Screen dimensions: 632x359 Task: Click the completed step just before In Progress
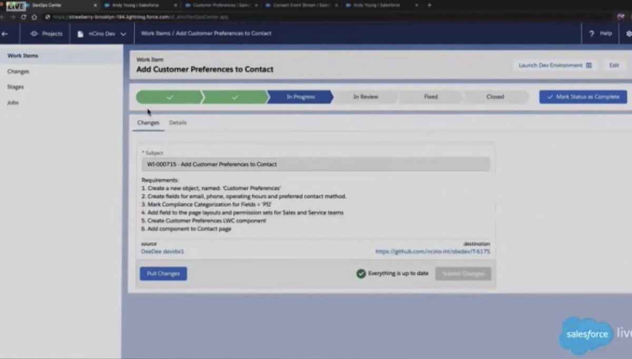[235, 97]
